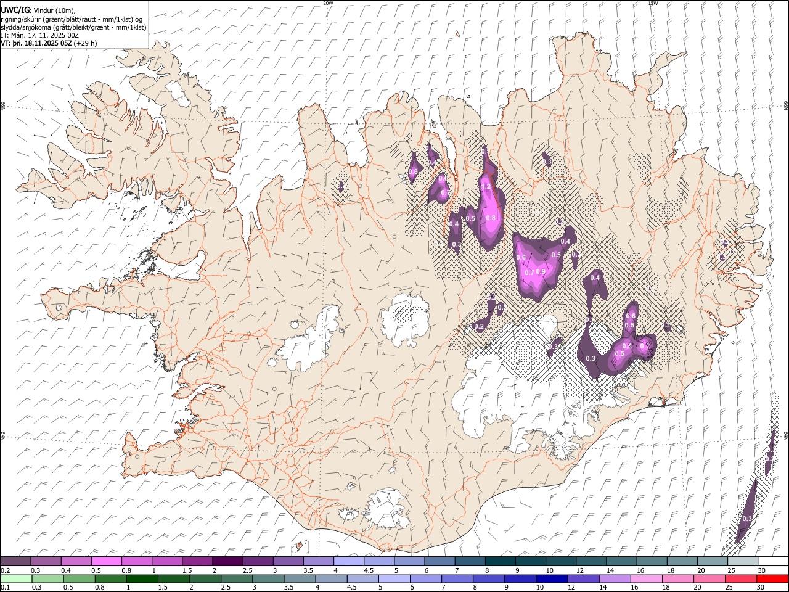789x592 pixels.
Task: Click the UWC/IG title text
Action: (15, 10)
